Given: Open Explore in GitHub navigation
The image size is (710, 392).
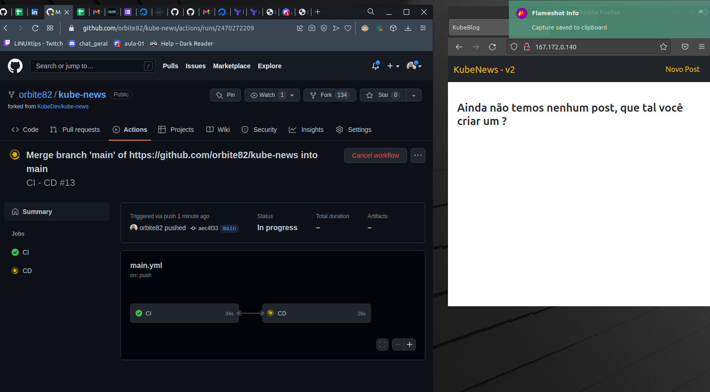Looking at the screenshot, I should coord(269,66).
